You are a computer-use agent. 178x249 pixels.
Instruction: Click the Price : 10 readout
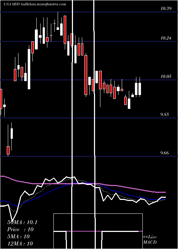tap(20, 229)
